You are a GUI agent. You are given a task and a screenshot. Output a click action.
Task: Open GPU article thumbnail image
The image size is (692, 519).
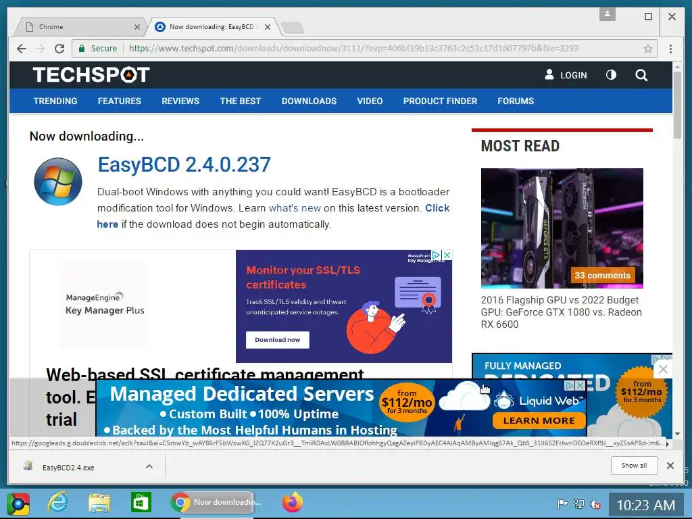pyautogui.click(x=562, y=228)
